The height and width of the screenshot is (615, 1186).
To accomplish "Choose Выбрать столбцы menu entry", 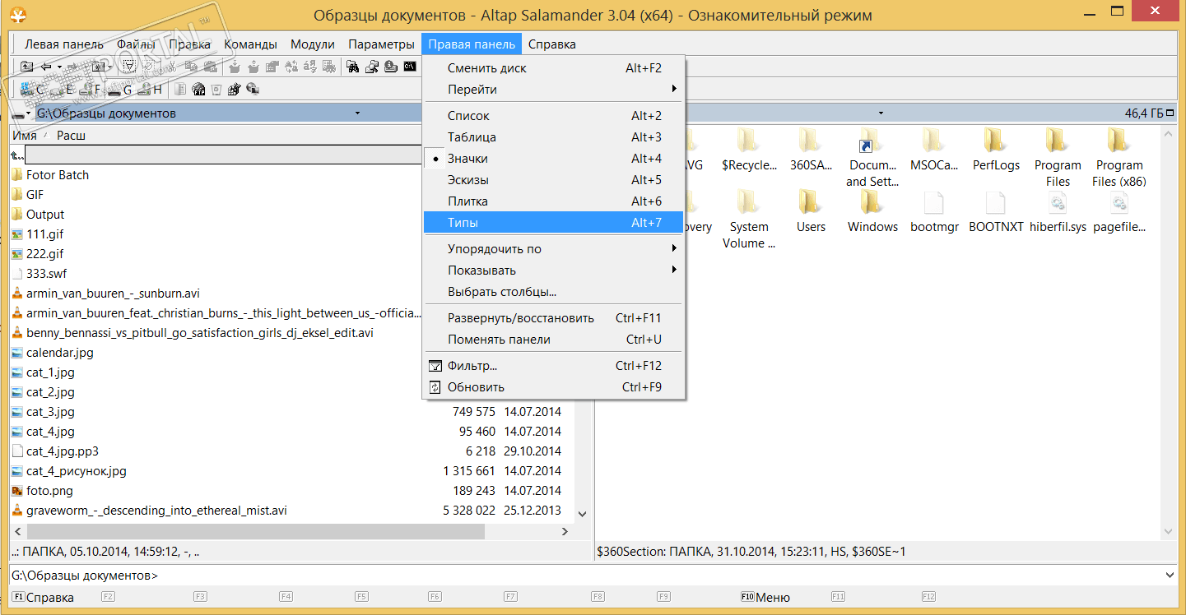I will [x=553, y=292].
